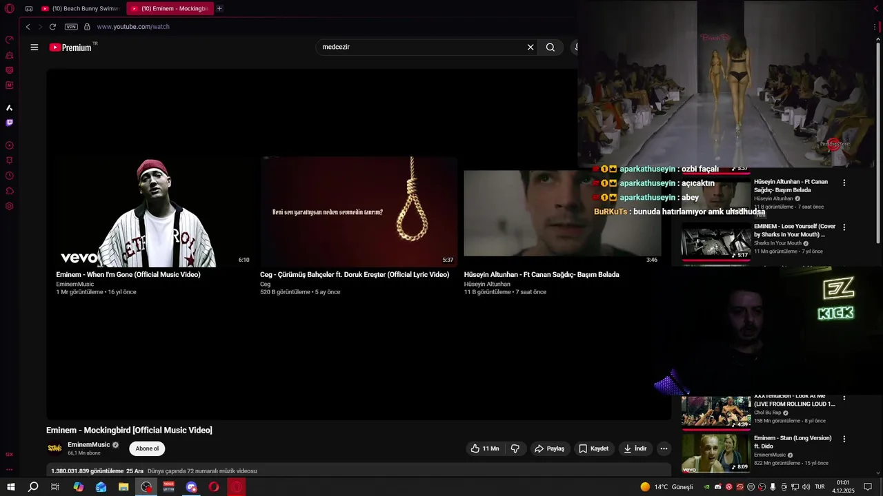Save the video with Kaydet

point(593,448)
